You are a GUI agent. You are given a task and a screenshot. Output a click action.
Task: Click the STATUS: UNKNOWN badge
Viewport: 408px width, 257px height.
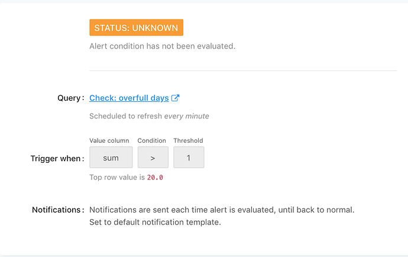(x=137, y=27)
